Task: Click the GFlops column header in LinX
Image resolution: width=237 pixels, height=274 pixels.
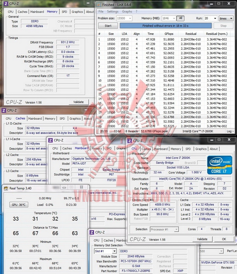Action: [169, 34]
